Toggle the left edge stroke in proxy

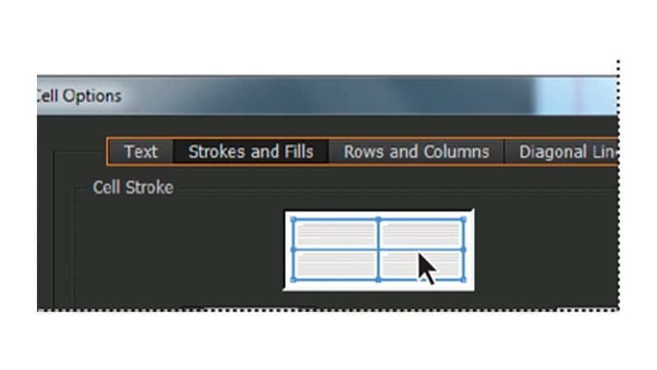[x=292, y=234]
